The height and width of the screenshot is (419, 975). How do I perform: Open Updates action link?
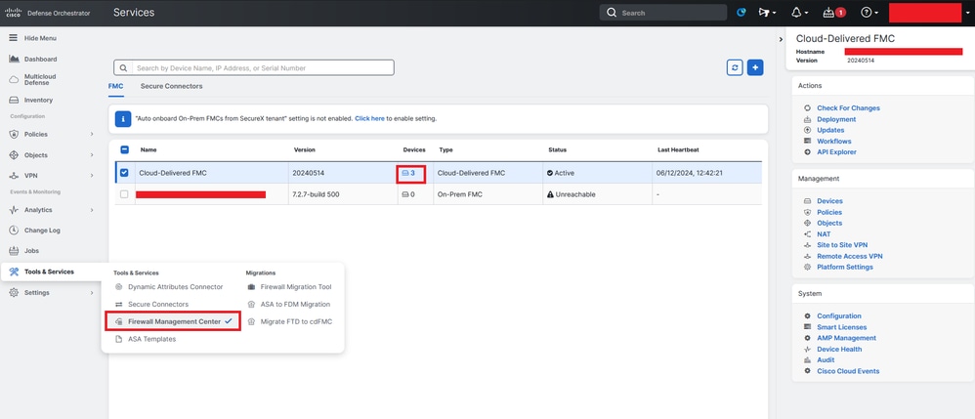pyautogui.click(x=830, y=130)
